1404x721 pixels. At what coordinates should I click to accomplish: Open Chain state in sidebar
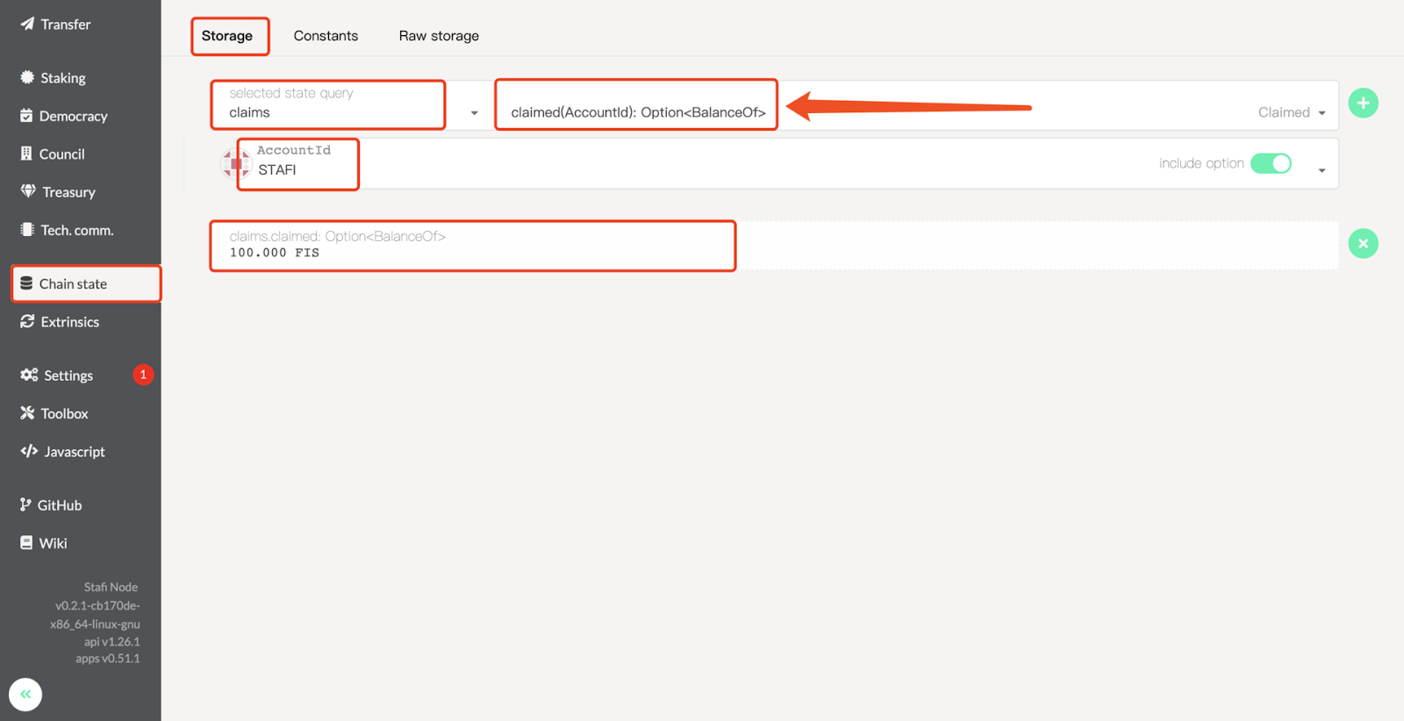coord(86,284)
